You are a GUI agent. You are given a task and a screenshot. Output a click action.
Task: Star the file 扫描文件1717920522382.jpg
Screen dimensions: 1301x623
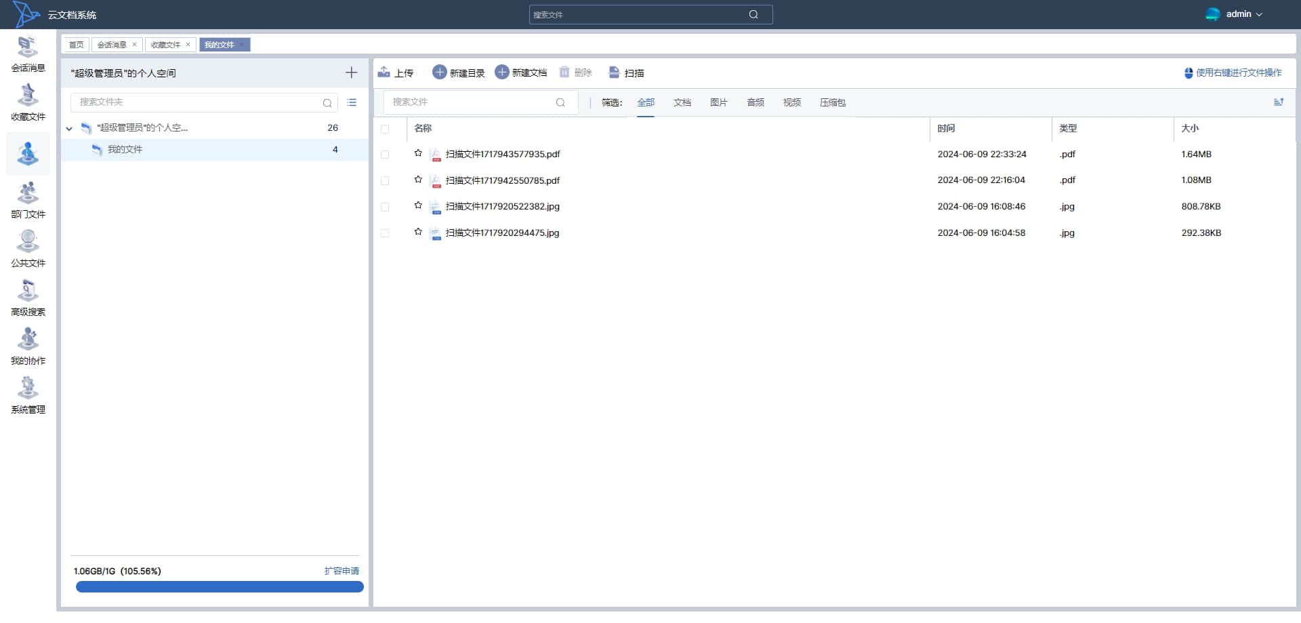click(418, 205)
